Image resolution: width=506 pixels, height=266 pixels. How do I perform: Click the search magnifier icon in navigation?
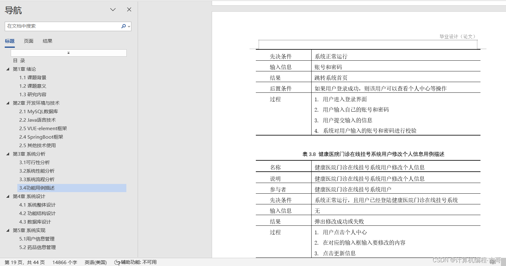coord(124,26)
